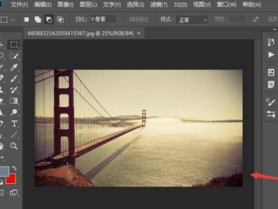Open the 滤镜(T) filter menu
Viewport: 278px width, 209px height.
click(159, 4)
